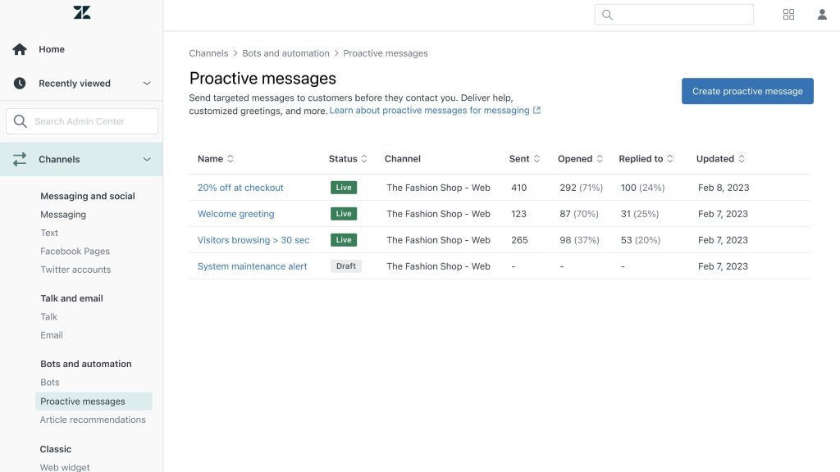Screen dimensions: 840x472
Task: Open System maintenance alert message
Action: (252, 266)
